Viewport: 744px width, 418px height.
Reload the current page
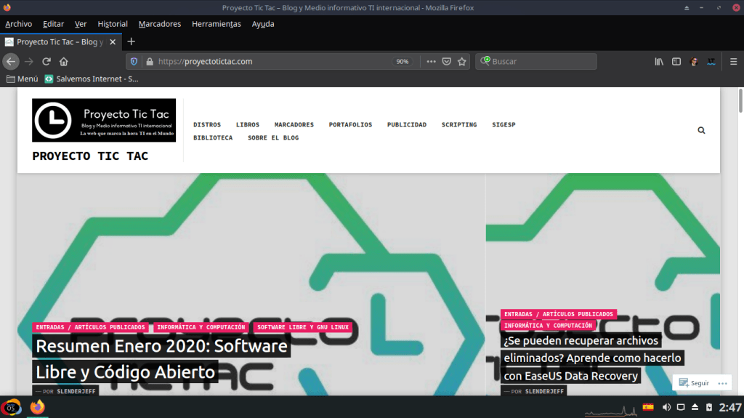click(x=46, y=62)
